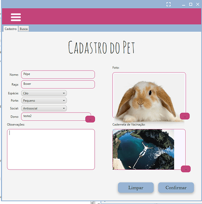This screenshot has width=202, height=204.
Task: Select the Cadastro tab
Action: point(11,29)
